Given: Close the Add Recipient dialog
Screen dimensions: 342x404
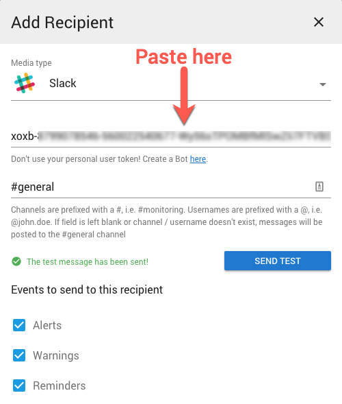Looking at the screenshot, I should pos(319,22).
